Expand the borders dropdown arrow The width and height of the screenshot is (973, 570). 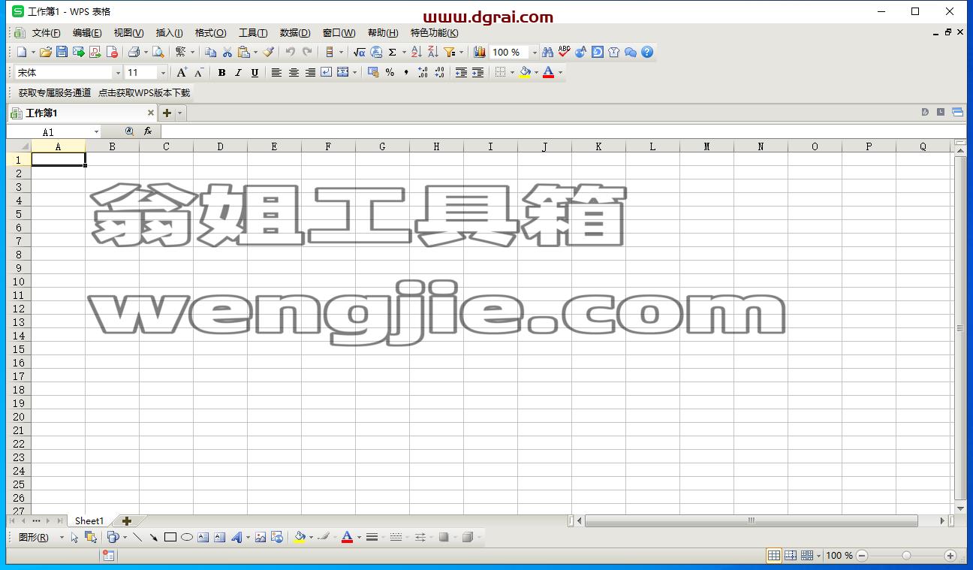[512, 73]
